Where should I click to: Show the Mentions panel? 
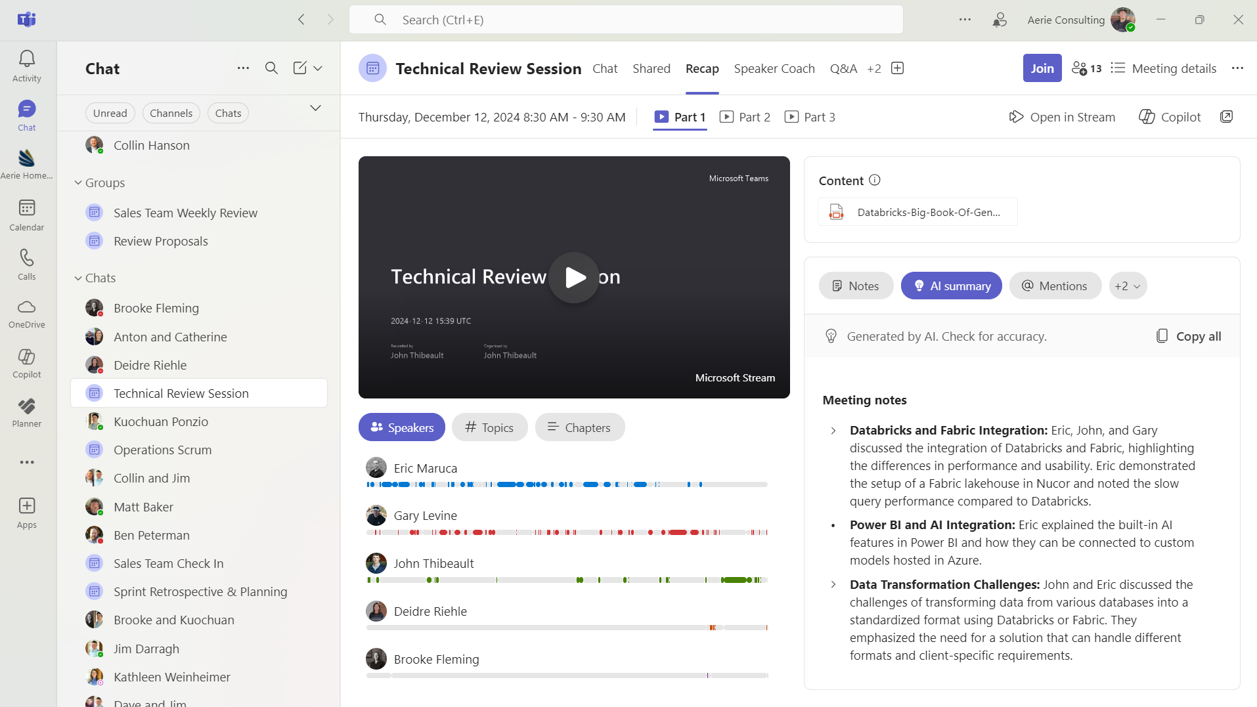pyautogui.click(x=1055, y=286)
